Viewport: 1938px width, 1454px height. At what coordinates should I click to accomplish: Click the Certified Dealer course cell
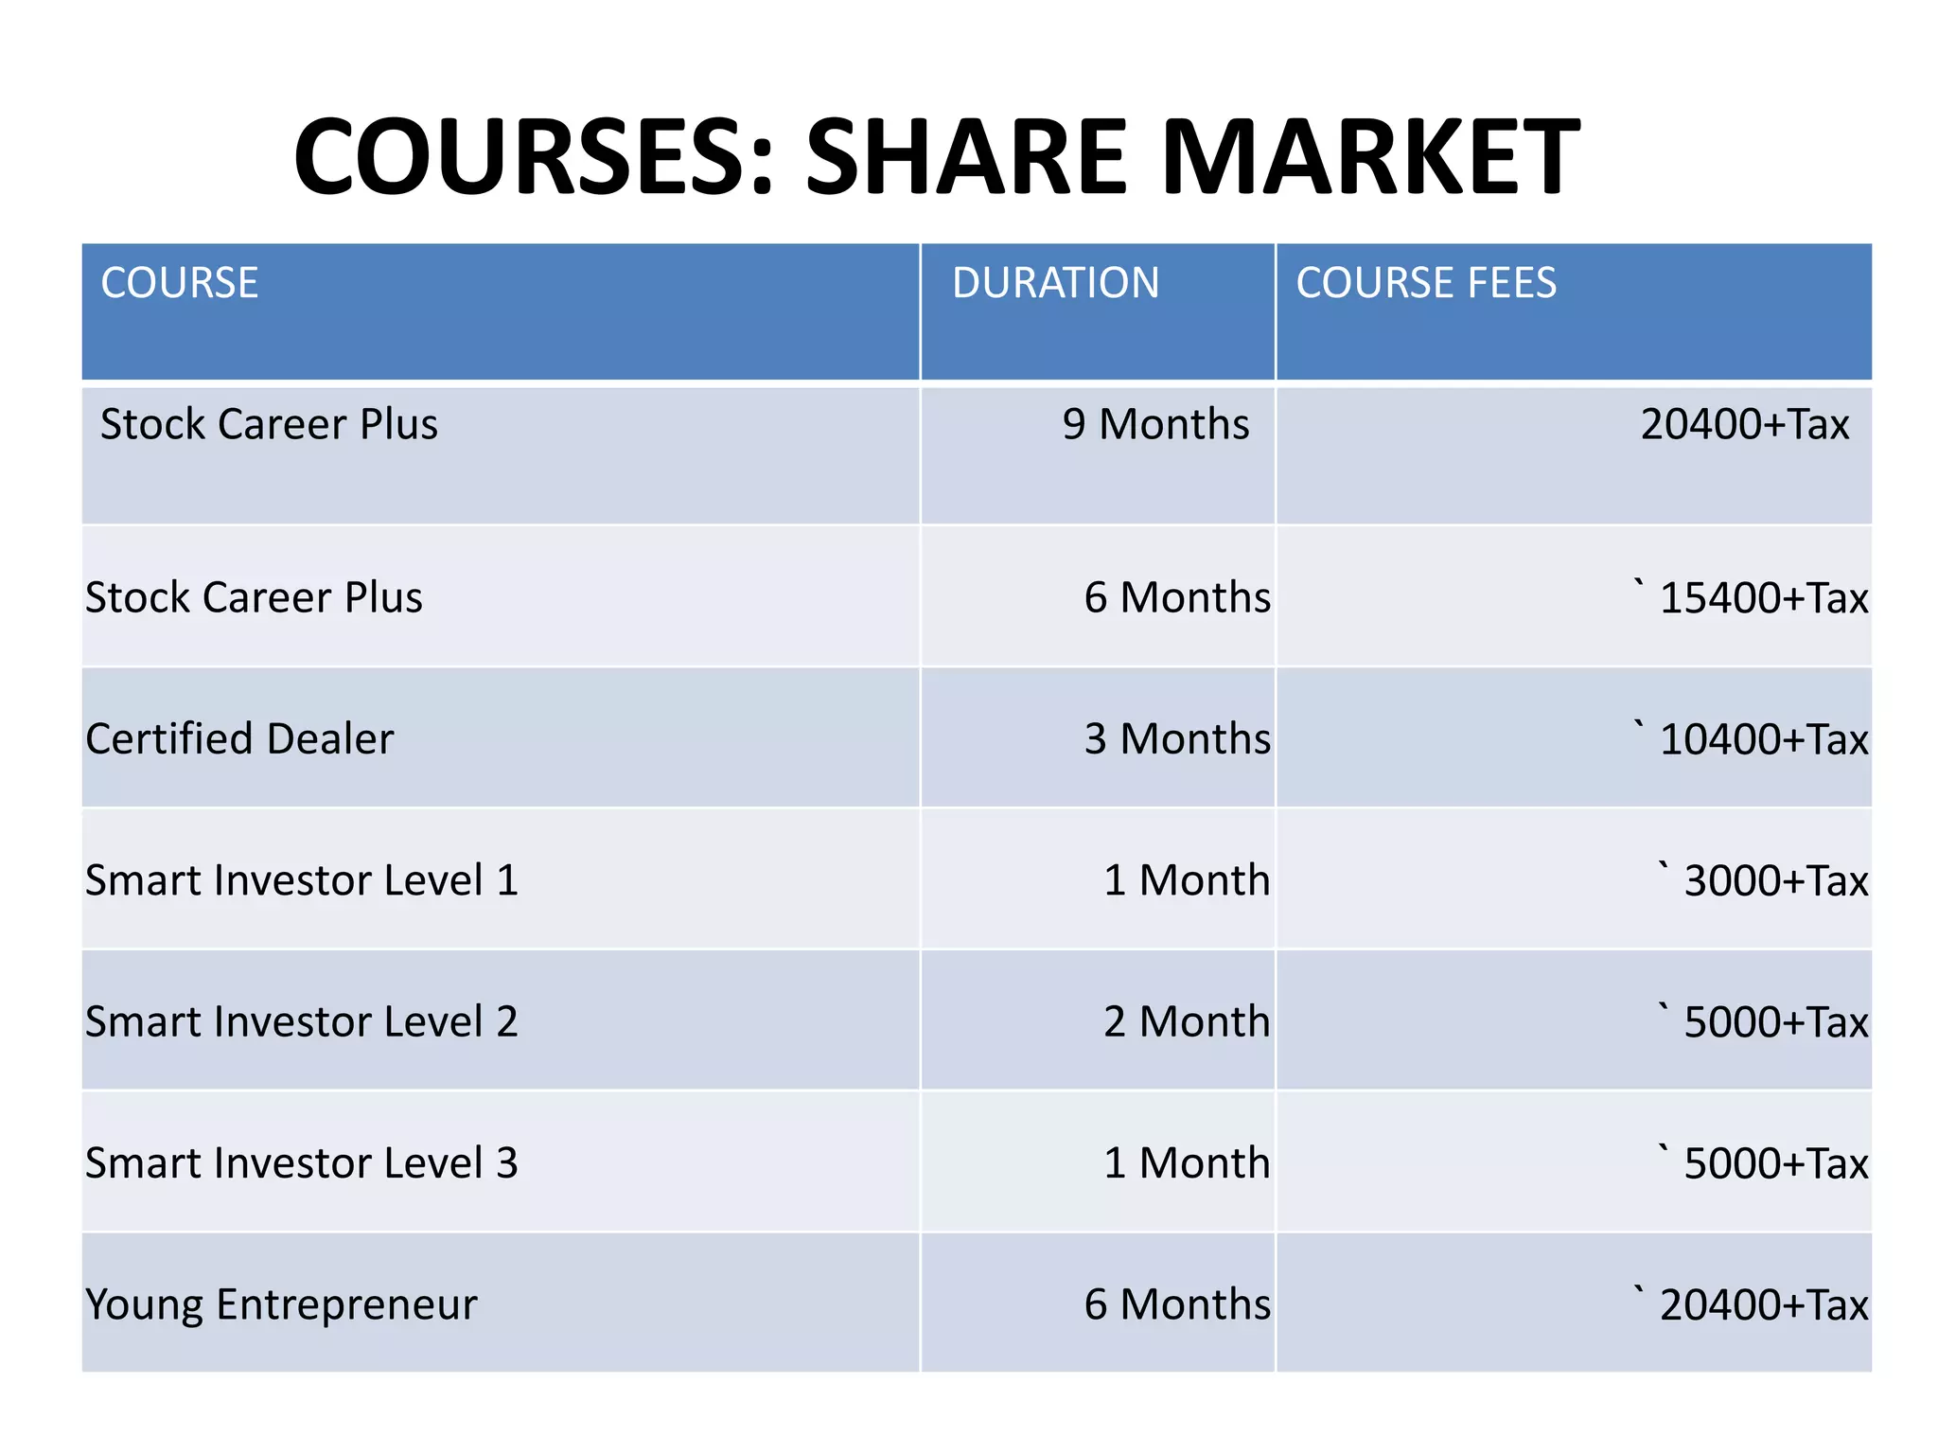(x=501, y=737)
